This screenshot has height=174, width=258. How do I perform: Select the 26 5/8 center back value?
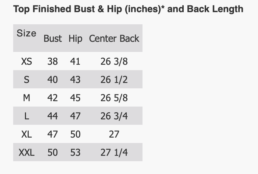point(114,98)
